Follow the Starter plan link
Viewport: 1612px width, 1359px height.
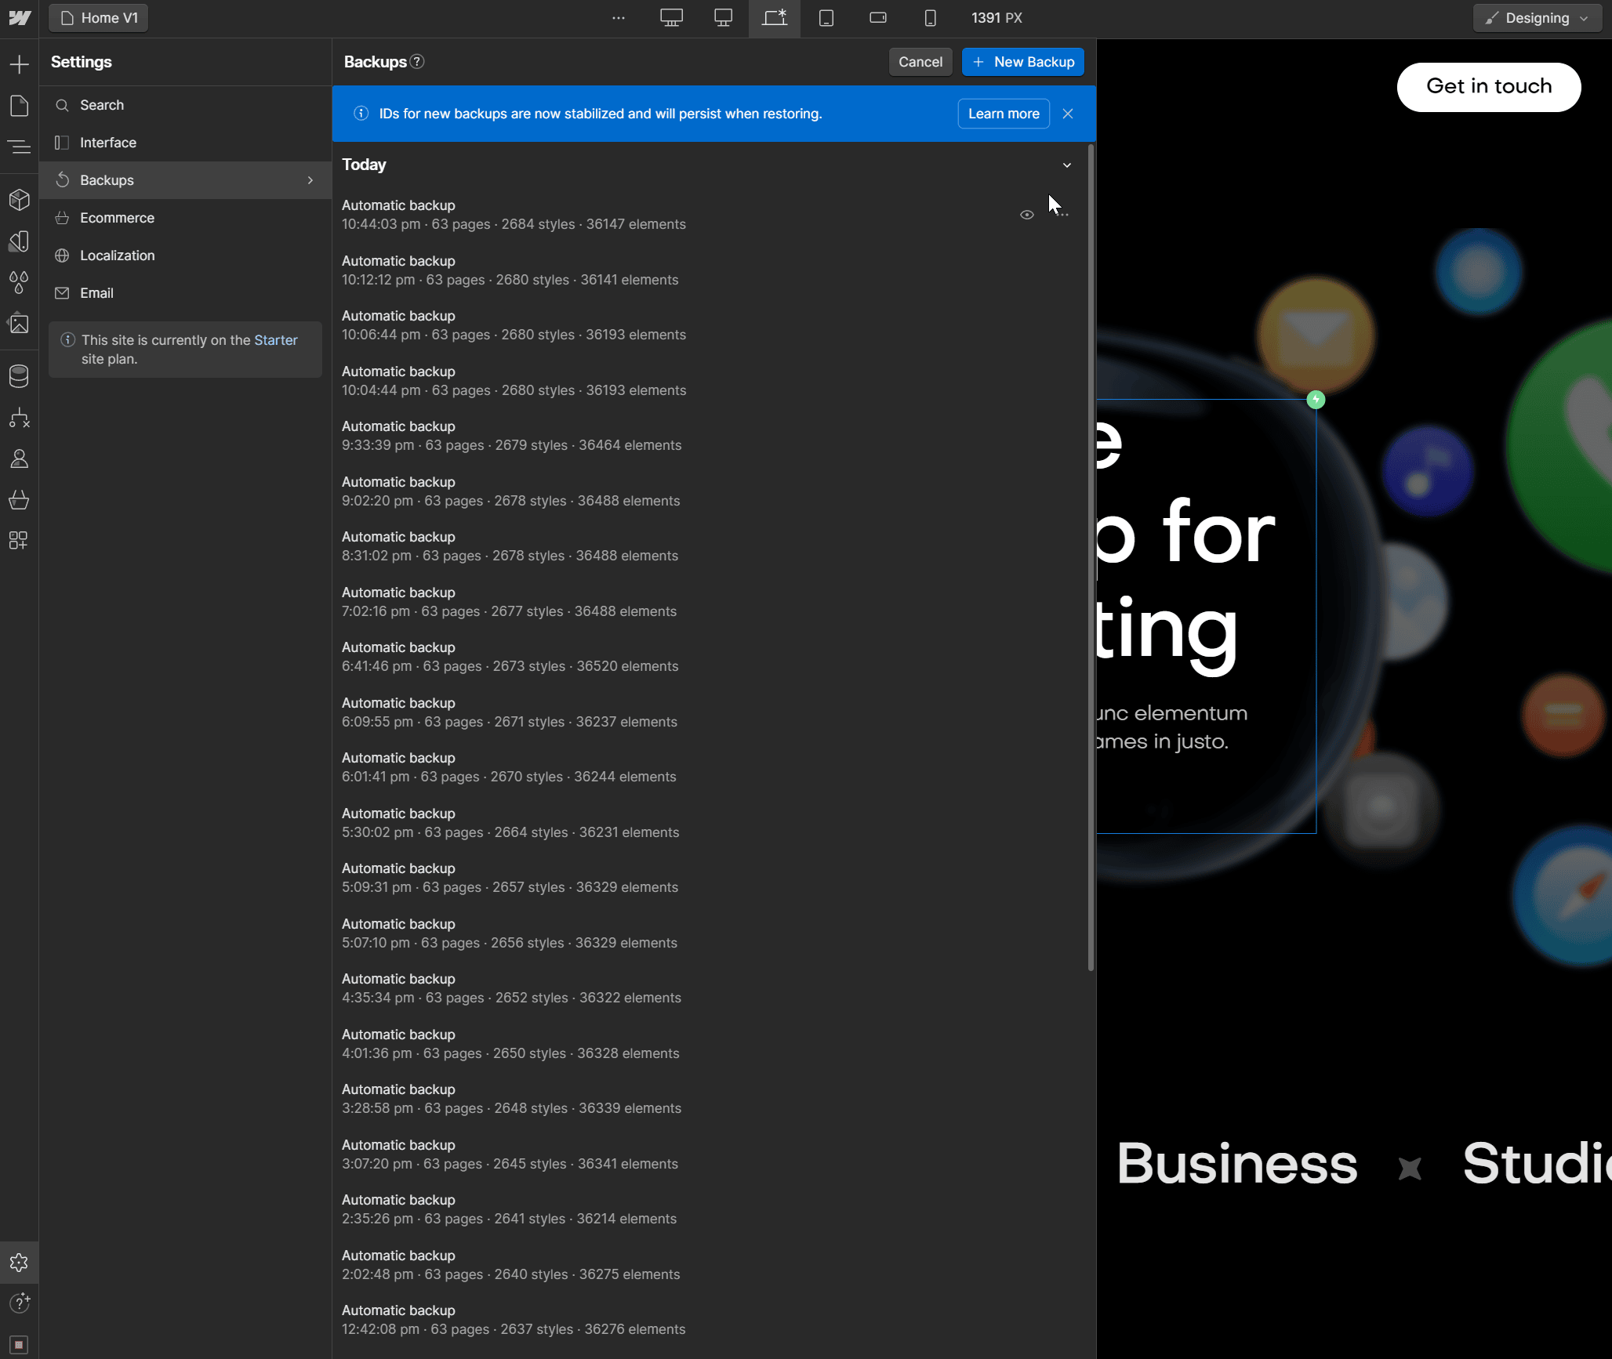(x=275, y=340)
